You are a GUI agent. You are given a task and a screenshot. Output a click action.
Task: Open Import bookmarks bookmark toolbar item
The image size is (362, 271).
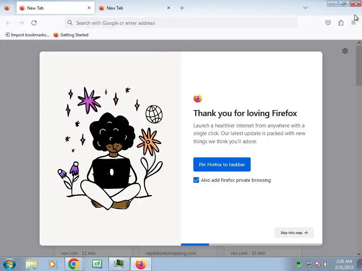[x=27, y=35]
